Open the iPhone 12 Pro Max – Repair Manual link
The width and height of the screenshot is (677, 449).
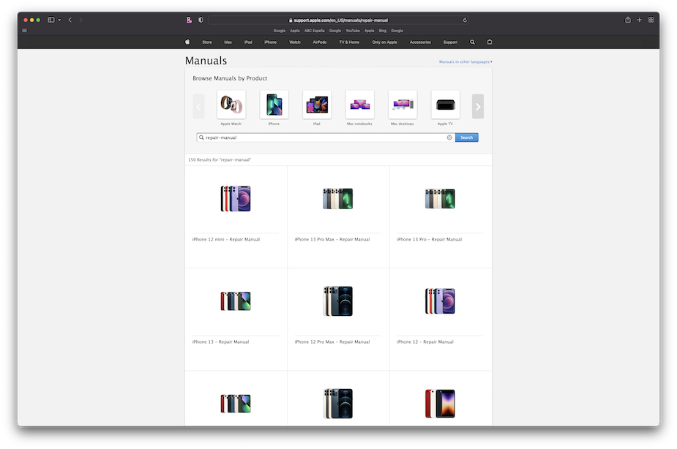(x=332, y=342)
